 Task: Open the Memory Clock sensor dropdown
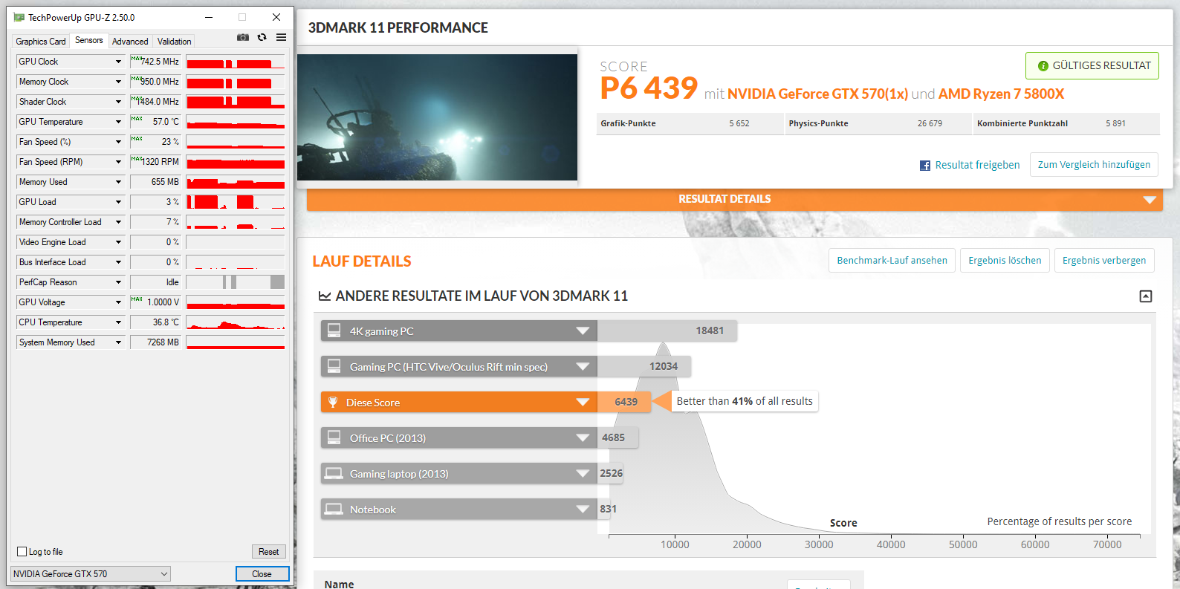click(x=118, y=82)
